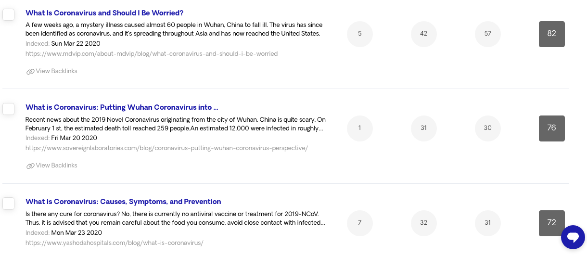Click the circle metric showing 42
587x256 pixels.
[424, 34]
